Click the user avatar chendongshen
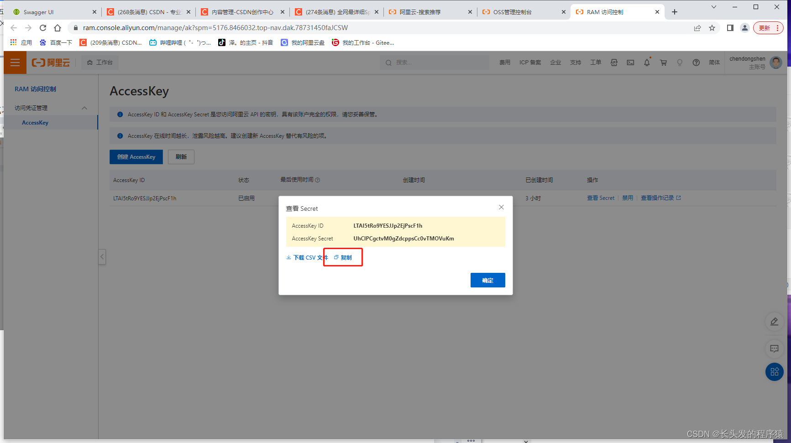Screen dimensions: 791x443 pyautogui.click(x=776, y=63)
